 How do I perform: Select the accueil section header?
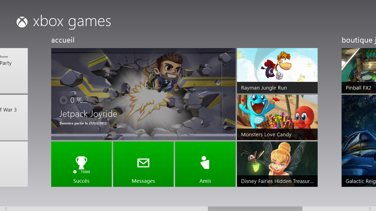pyautogui.click(x=63, y=40)
